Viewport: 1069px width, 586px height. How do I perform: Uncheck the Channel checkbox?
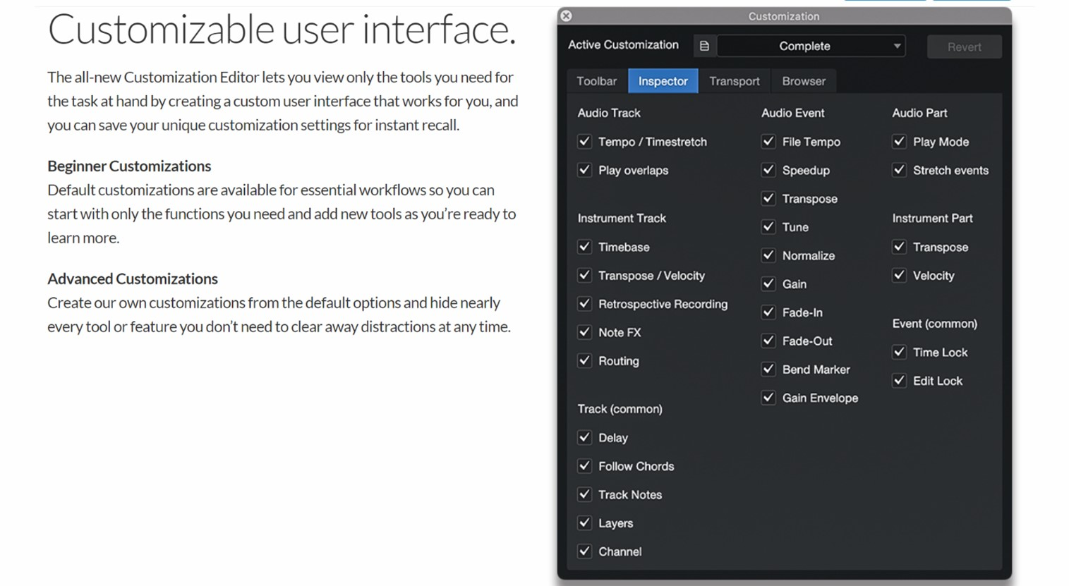coord(584,551)
